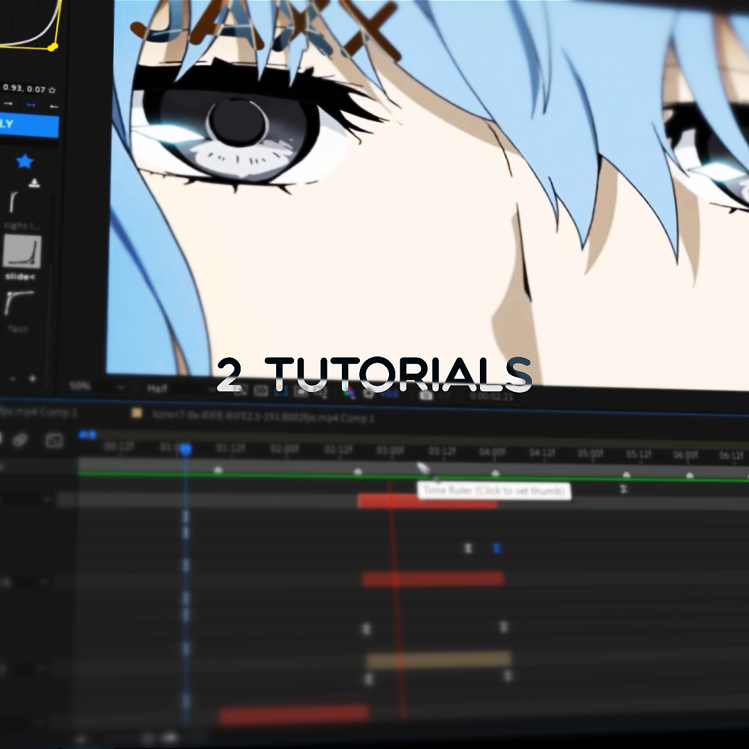This screenshot has width=749, height=749.
Task: Click the 04:00f mark on time ruler
Action: 492,451
